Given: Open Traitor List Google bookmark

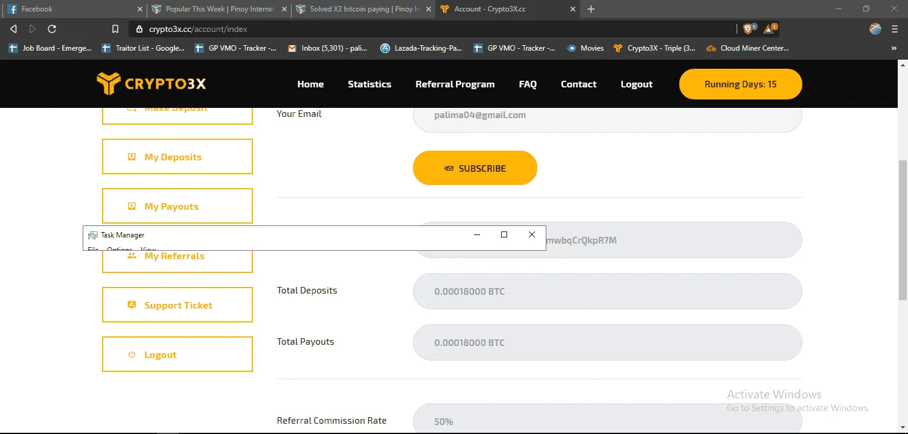Looking at the screenshot, I should coord(144,48).
